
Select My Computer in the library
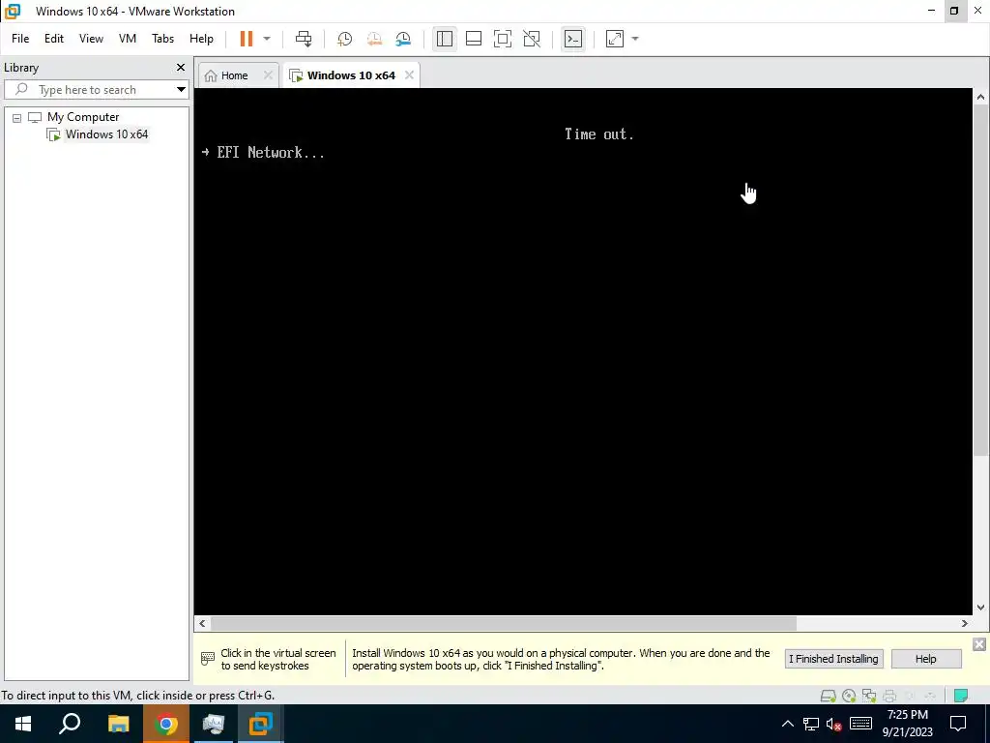[x=83, y=117]
